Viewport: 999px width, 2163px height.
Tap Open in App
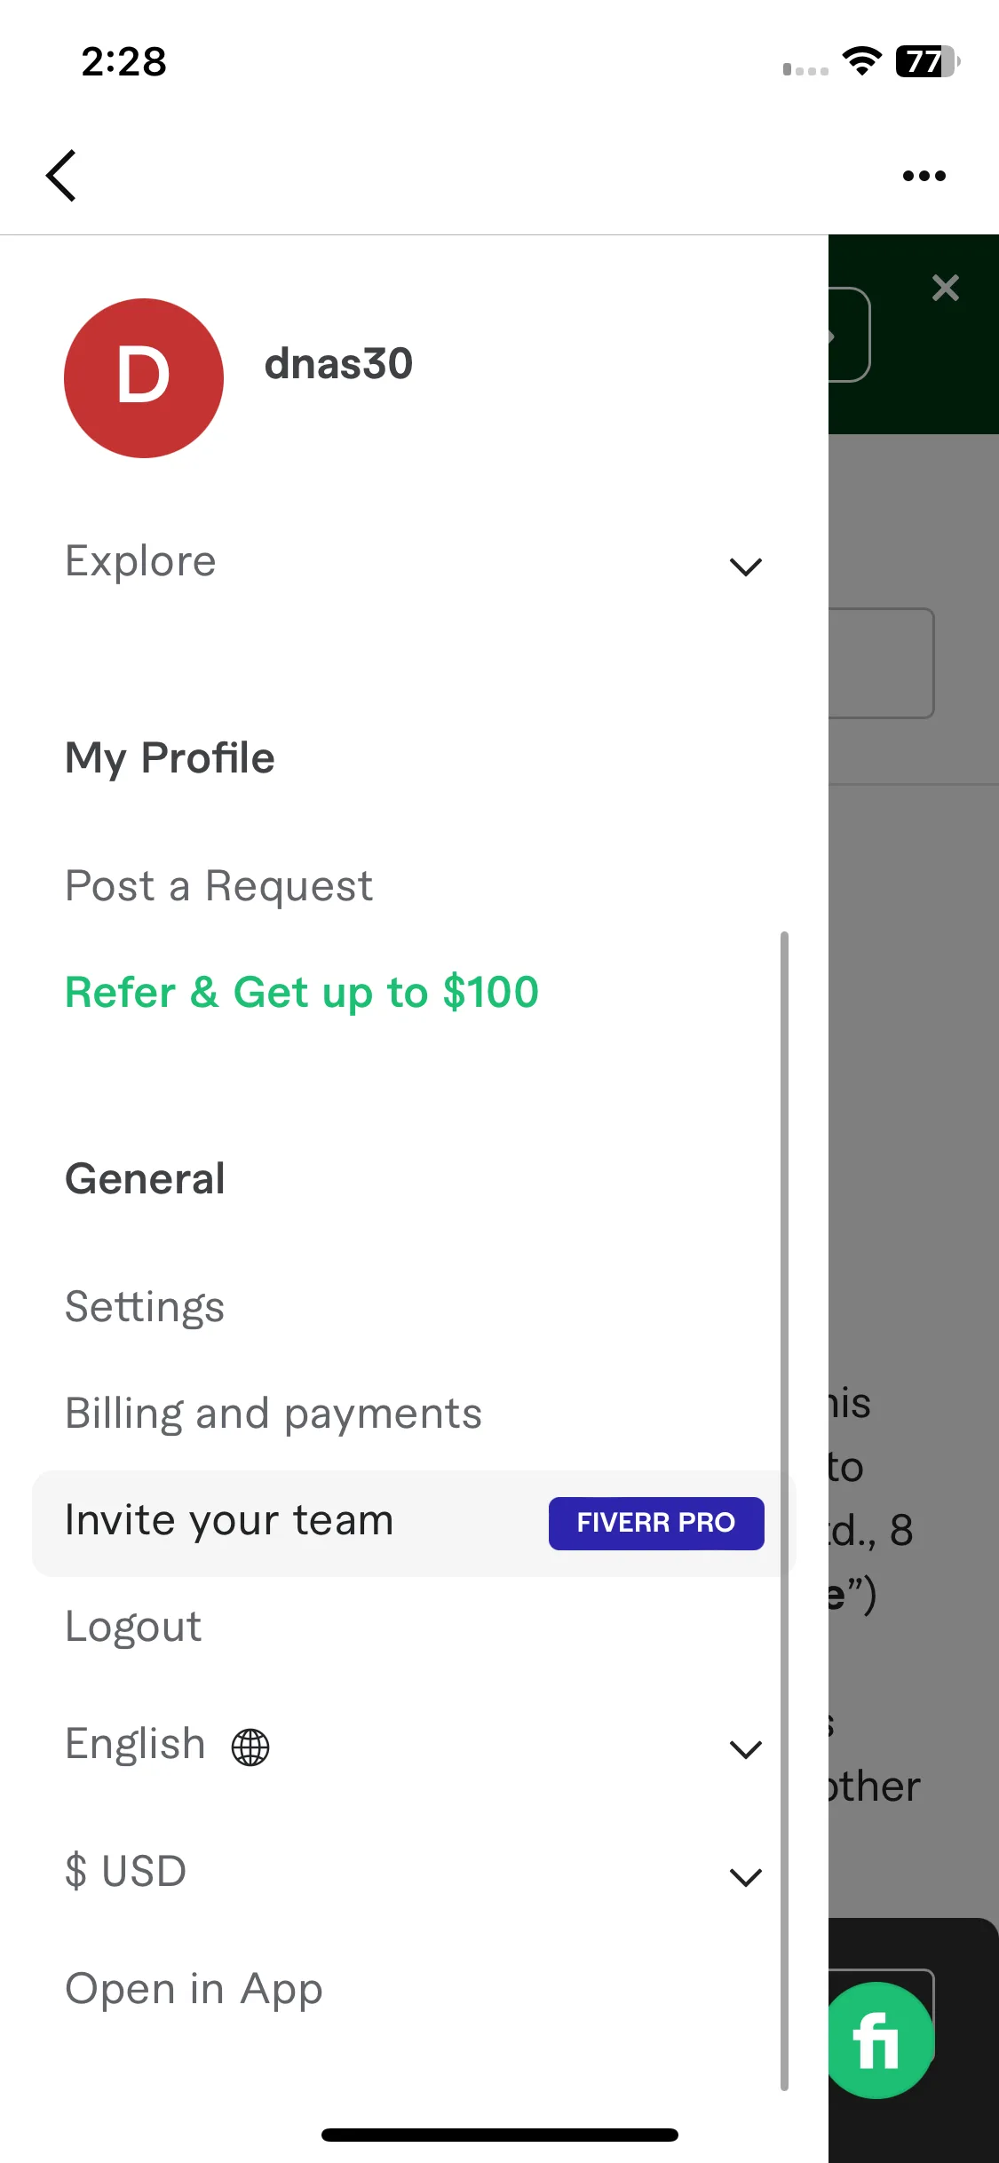[194, 1990]
